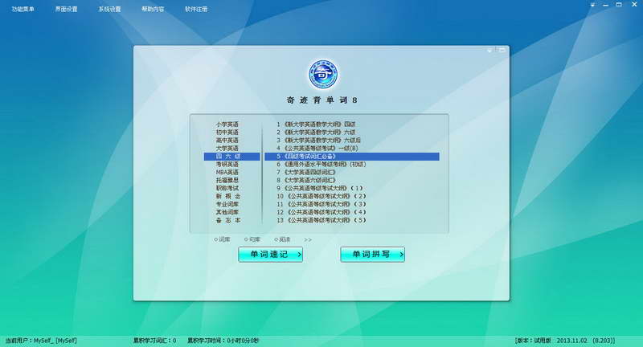The width and height of the screenshot is (643, 347).
Task: Choose list item 8 大学英语六级词汇
Action: [x=306, y=180]
